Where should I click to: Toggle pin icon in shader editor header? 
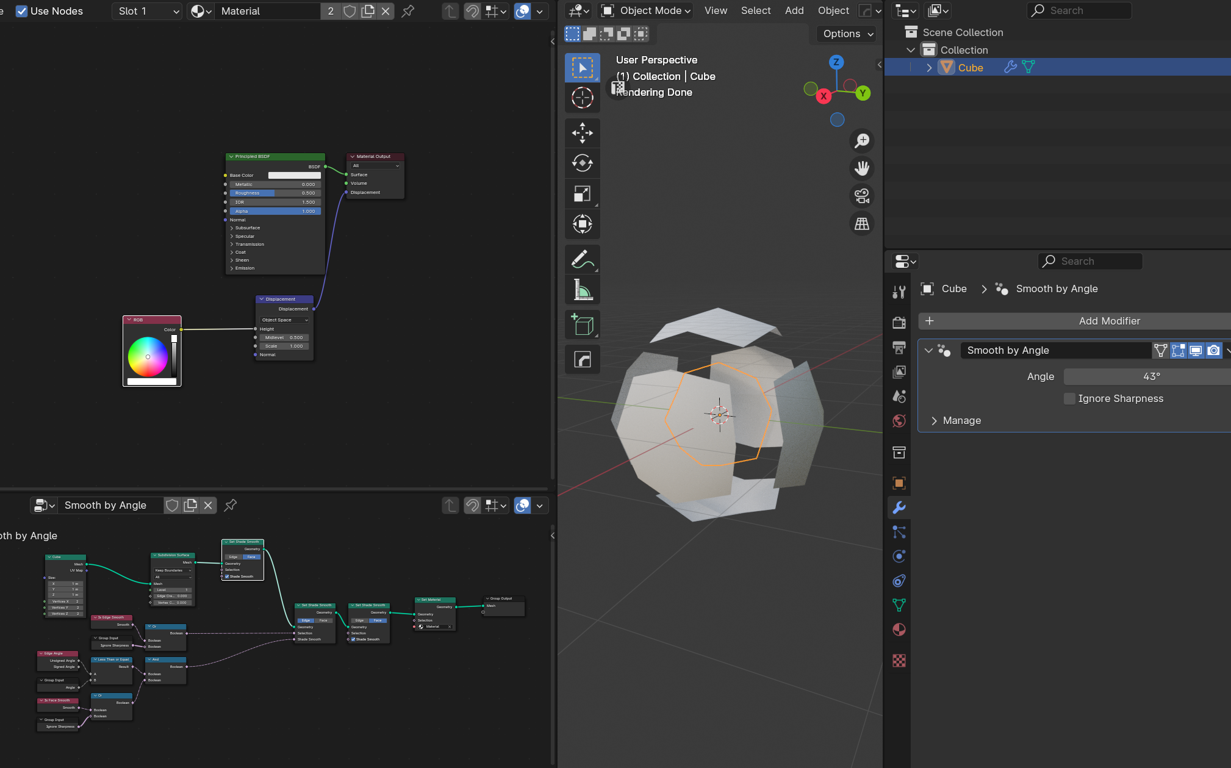point(408,11)
